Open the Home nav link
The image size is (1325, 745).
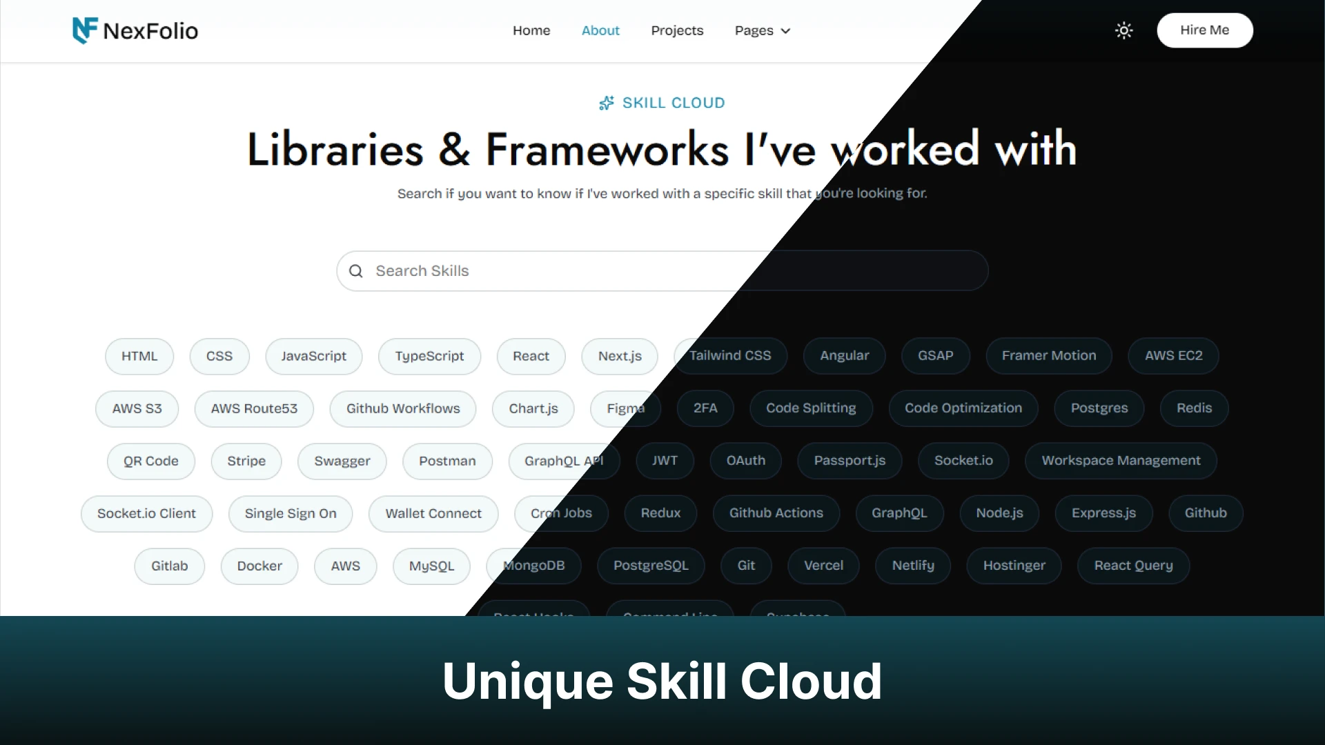[531, 30]
